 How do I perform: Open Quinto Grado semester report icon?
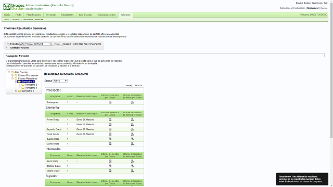[x=110, y=144]
